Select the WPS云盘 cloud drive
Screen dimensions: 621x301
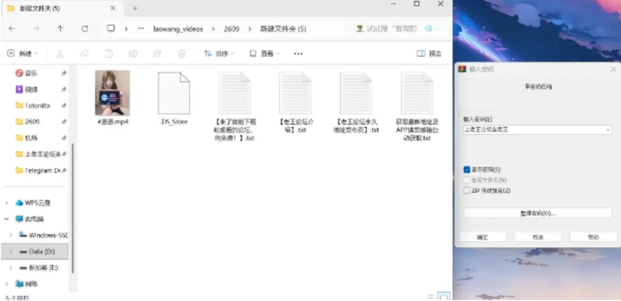[x=38, y=203]
